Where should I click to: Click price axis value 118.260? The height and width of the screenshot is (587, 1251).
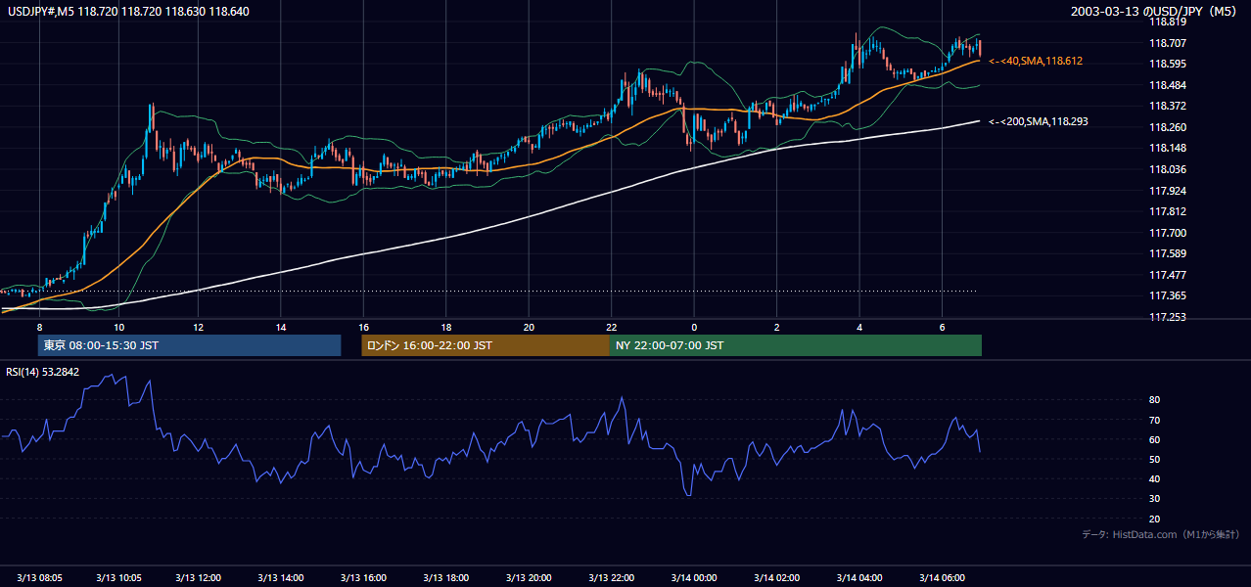tap(1166, 127)
